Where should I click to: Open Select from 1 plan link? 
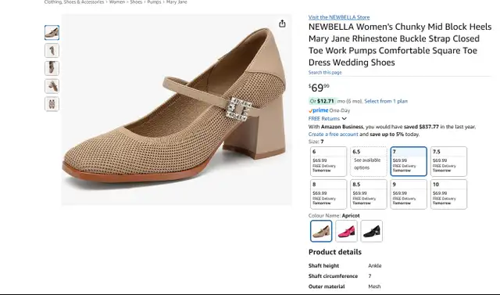pos(386,101)
